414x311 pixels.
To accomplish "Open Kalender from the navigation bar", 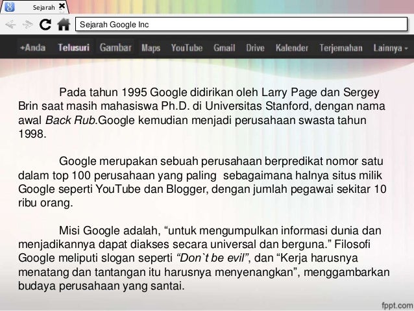I will click(x=292, y=48).
